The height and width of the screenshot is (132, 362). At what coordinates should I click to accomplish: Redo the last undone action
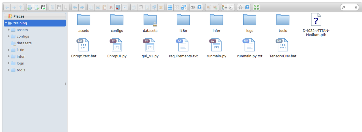click(82, 7)
